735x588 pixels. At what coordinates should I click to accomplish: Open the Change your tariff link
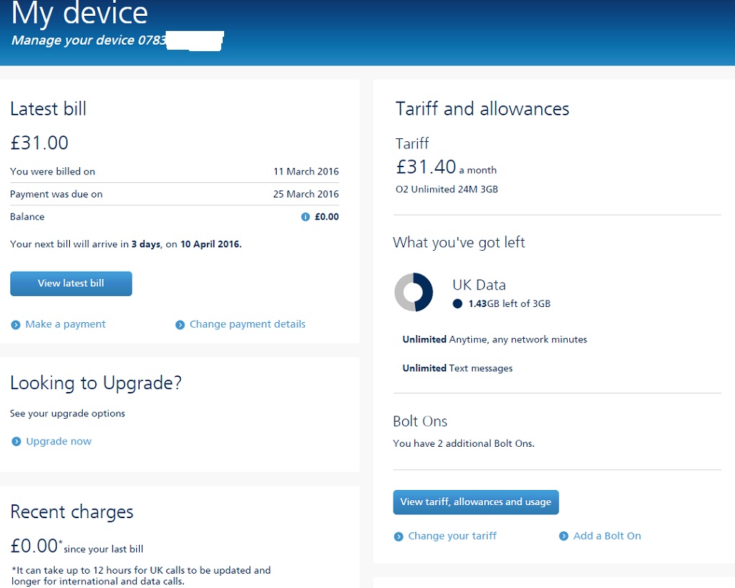click(x=452, y=535)
